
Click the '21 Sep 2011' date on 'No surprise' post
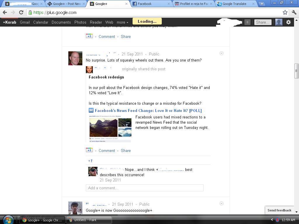pos(132,54)
